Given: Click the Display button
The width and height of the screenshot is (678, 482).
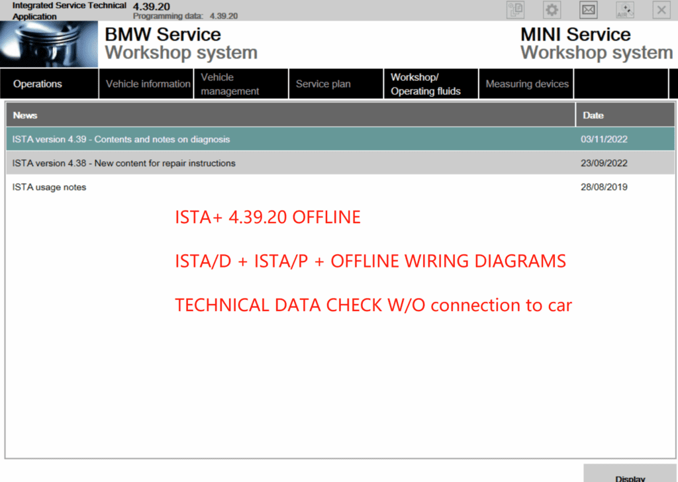Looking at the screenshot, I should pos(630,474).
